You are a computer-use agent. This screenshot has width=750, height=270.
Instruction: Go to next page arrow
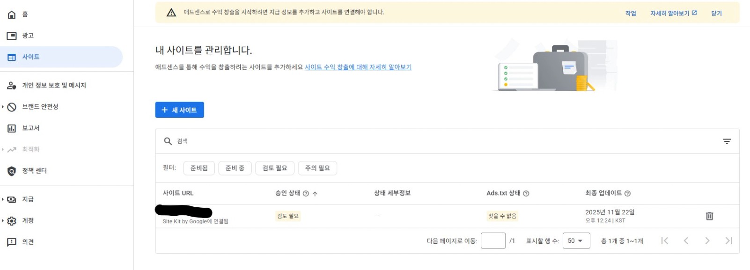point(707,241)
